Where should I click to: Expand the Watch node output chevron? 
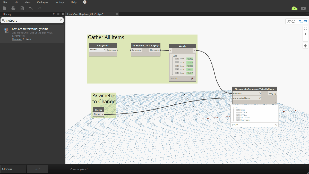pos(194,51)
